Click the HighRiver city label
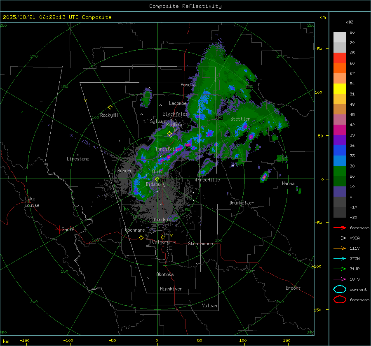This screenshot has width=371, height=346. 171,289
